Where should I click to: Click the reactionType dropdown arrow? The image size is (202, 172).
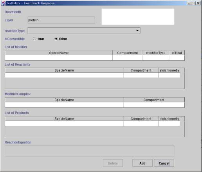pos(137,30)
